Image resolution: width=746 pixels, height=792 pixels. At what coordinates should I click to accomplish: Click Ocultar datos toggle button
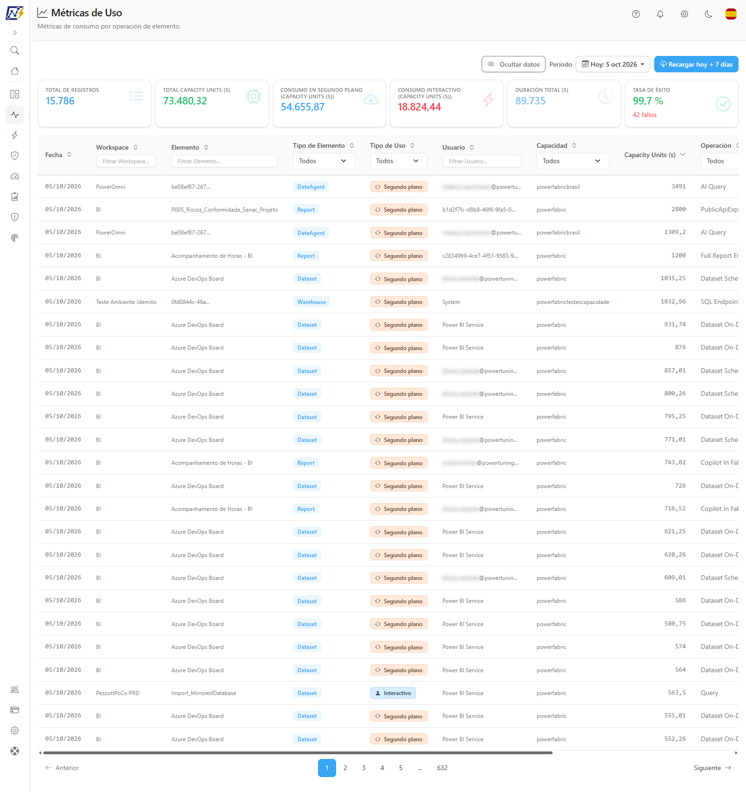513,64
